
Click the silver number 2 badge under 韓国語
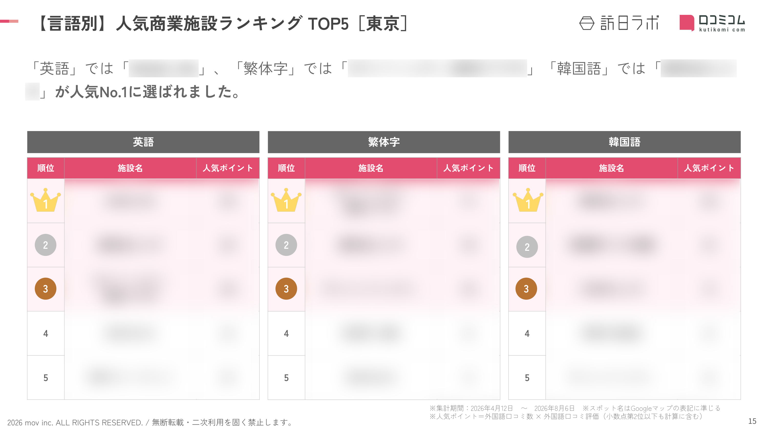(x=527, y=247)
